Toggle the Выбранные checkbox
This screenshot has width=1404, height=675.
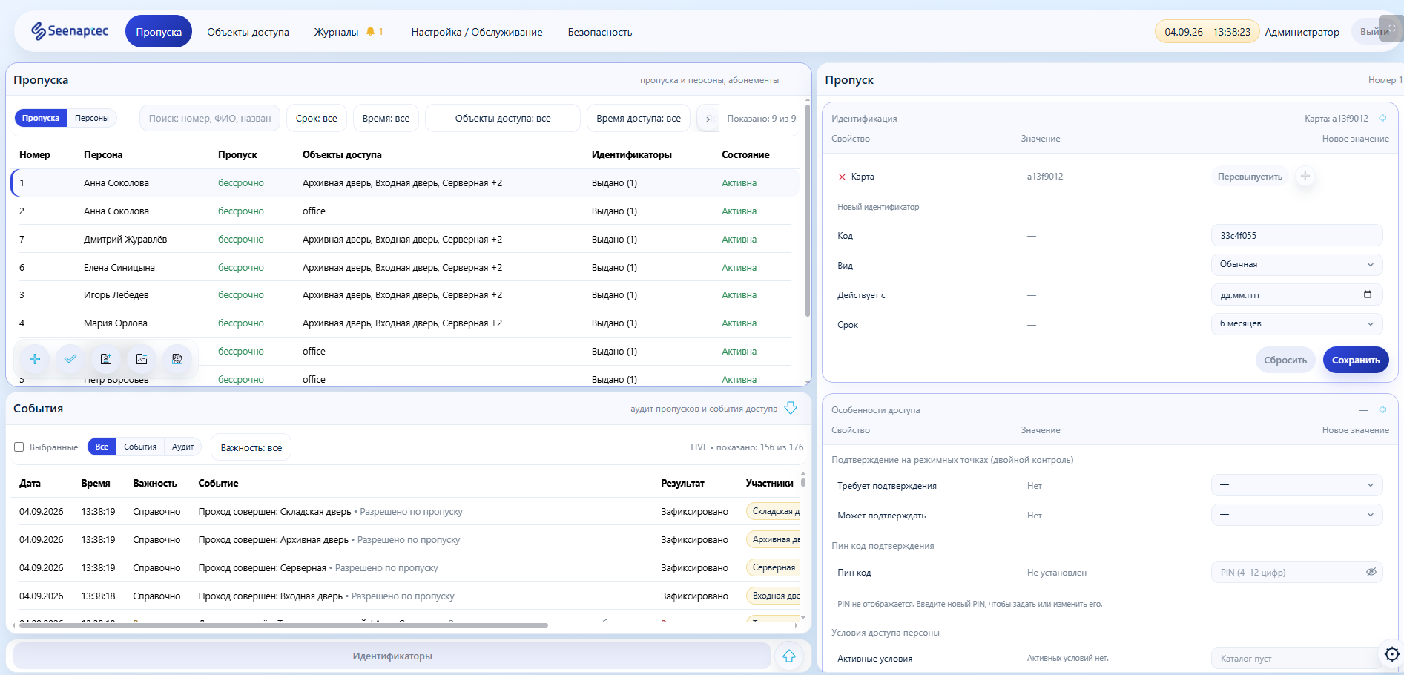point(19,447)
